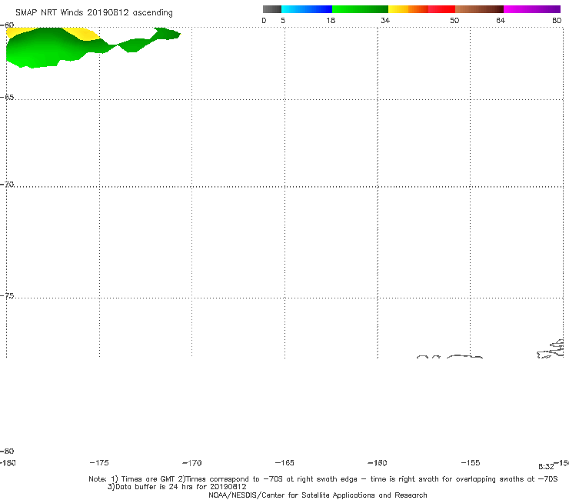Select the gray segment of the color bar
This screenshot has width=569, height=500.
click(x=271, y=9)
